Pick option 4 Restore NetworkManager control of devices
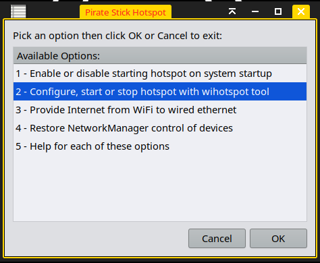The width and height of the screenshot is (320, 263). tap(160, 128)
